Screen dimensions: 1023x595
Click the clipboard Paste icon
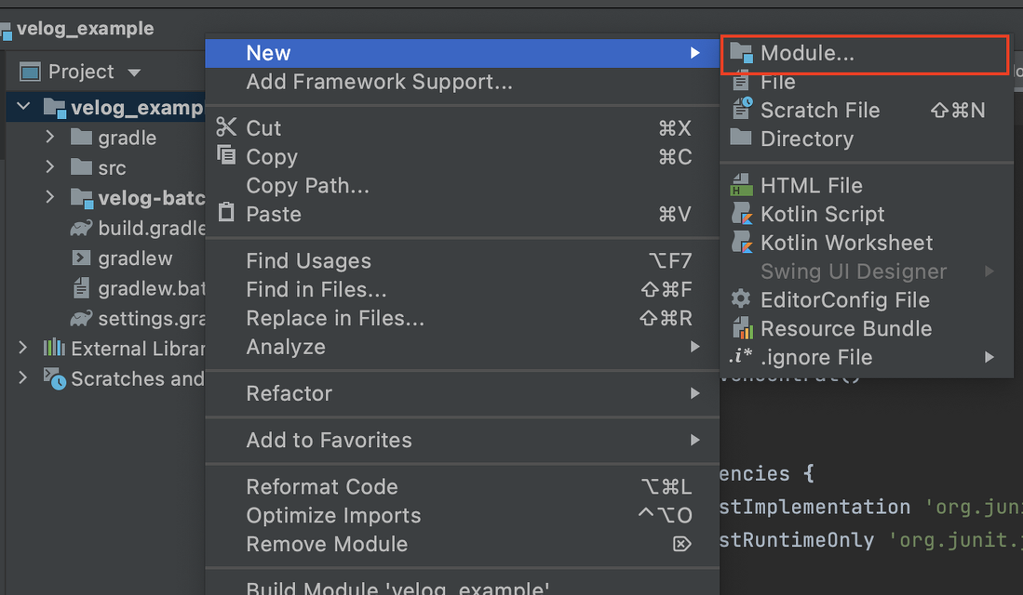pyautogui.click(x=227, y=213)
